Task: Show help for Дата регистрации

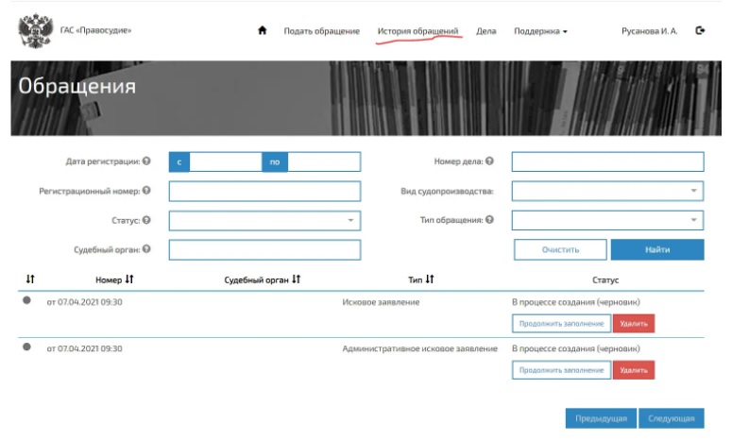Action: 146,161
